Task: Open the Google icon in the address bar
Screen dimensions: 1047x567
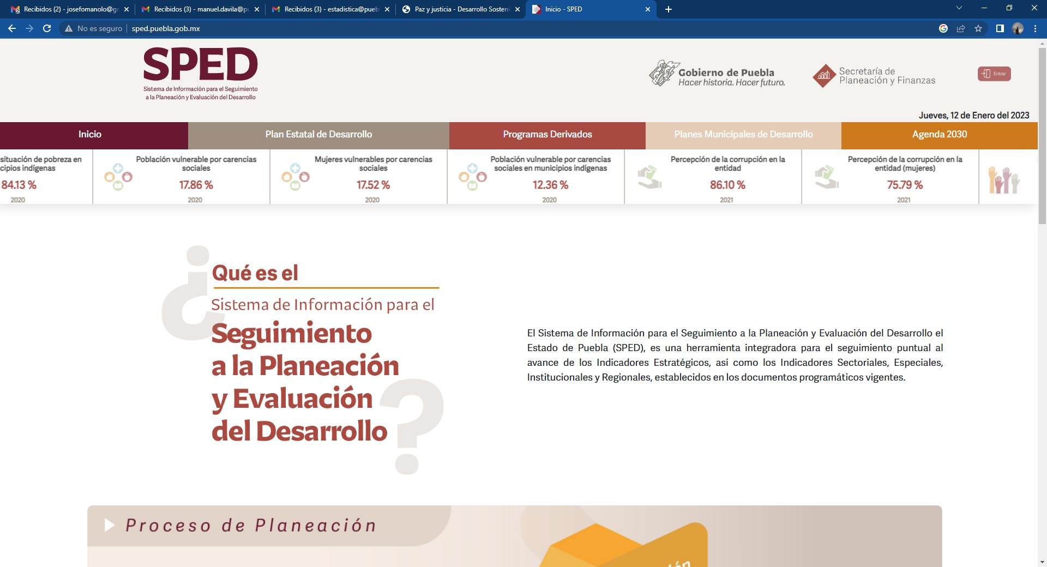Action: click(943, 28)
